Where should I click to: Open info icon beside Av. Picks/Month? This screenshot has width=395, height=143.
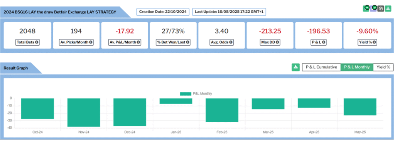click(91, 42)
